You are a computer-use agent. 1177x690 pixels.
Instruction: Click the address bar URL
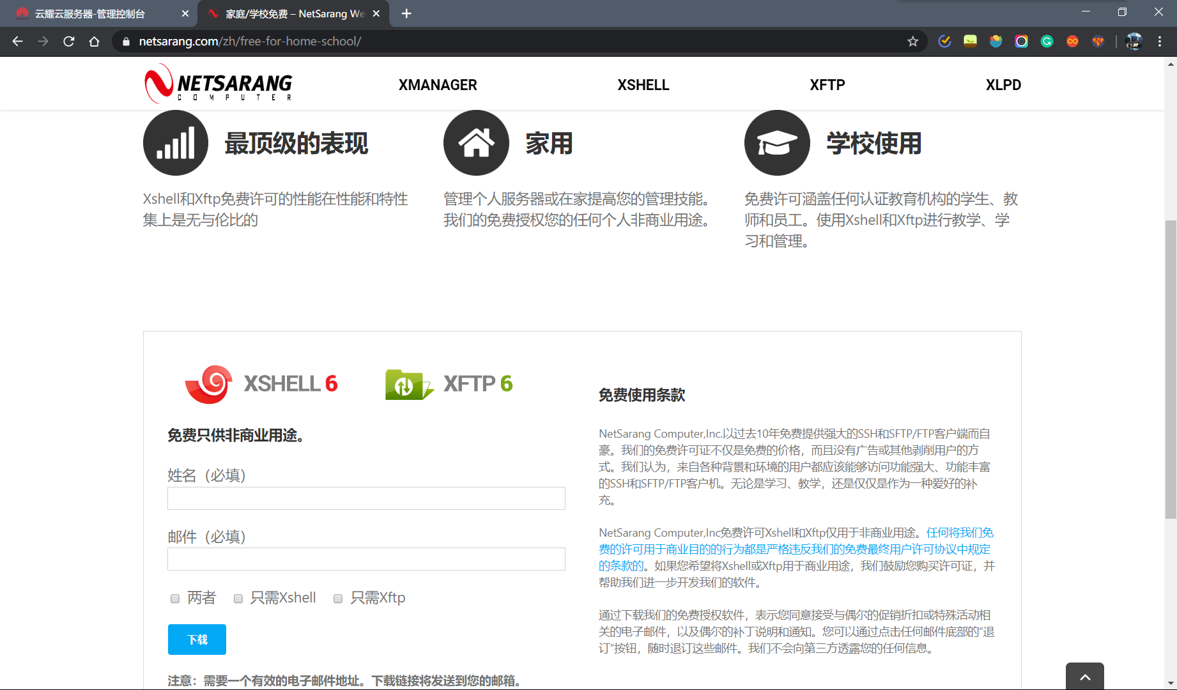click(250, 42)
